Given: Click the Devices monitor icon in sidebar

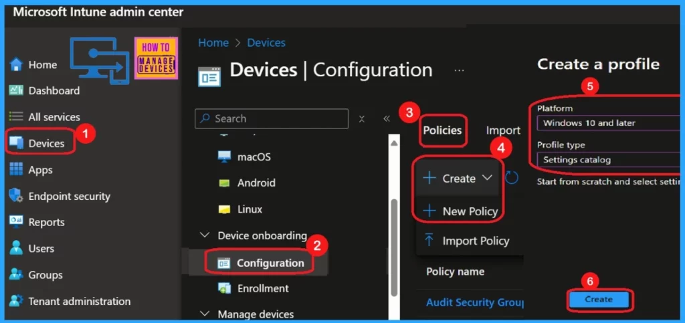Looking at the screenshot, I should point(16,143).
